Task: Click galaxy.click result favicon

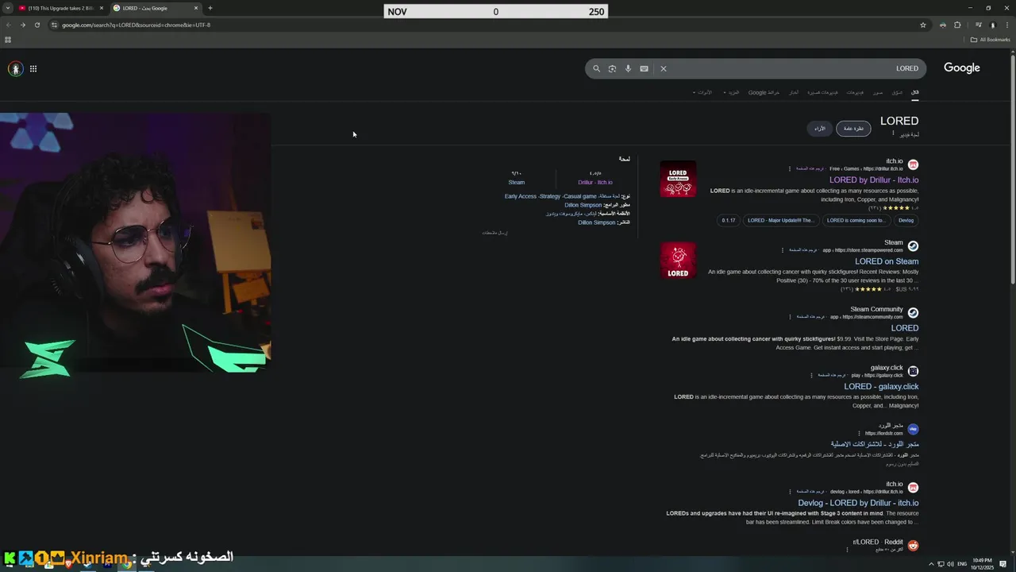Action: point(913,371)
